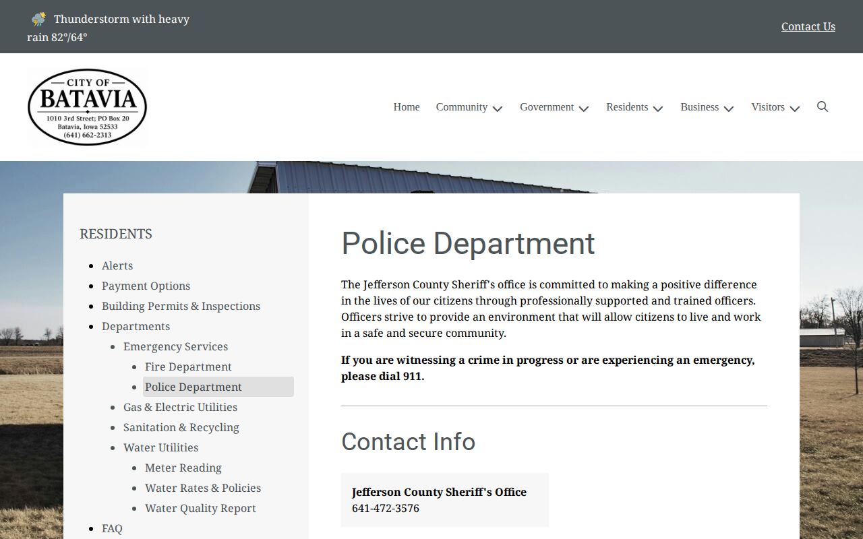Open the Business menu item

[700, 107]
